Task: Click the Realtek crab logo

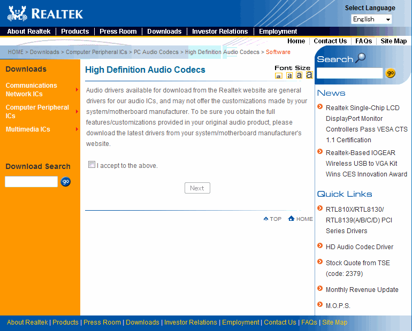Action: pos(17,13)
